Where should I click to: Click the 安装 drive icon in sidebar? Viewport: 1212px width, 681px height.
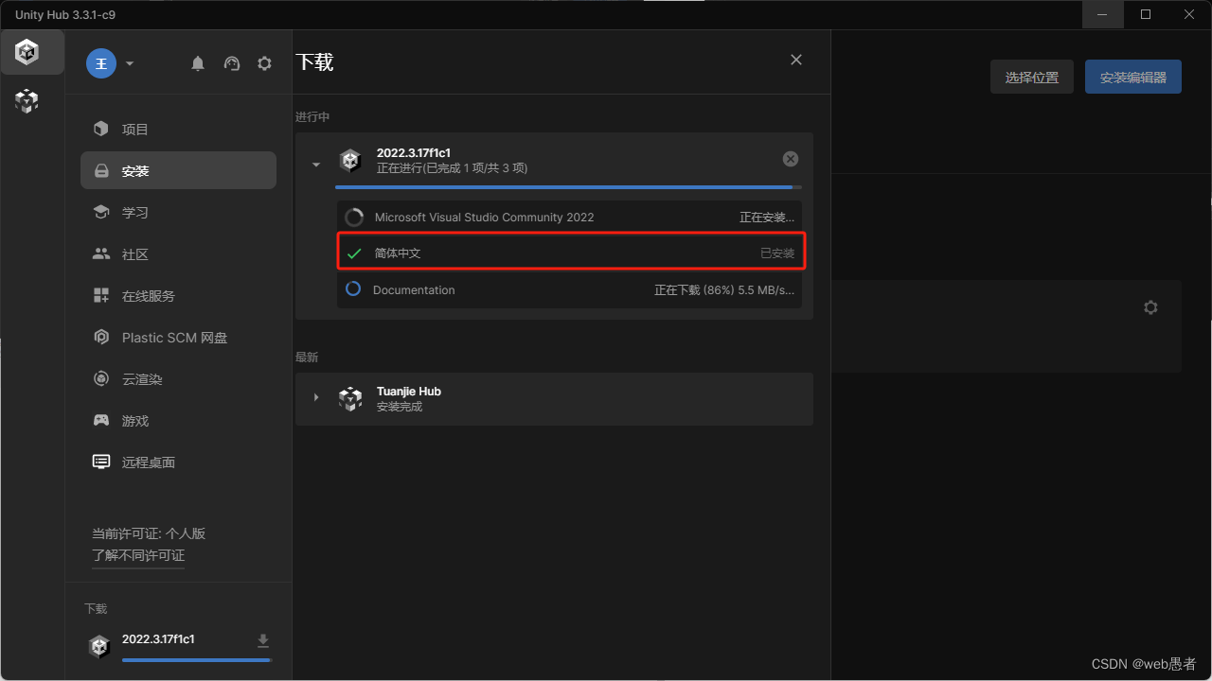(101, 171)
